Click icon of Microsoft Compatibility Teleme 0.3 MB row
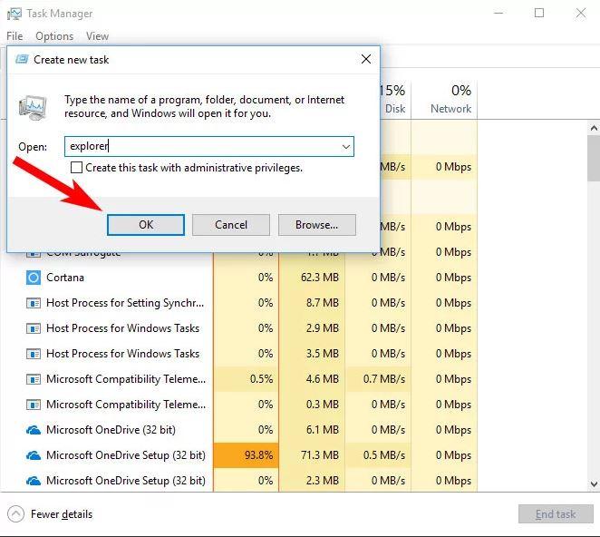Image resolution: width=600 pixels, height=537 pixels. pyautogui.click(x=34, y=405)
